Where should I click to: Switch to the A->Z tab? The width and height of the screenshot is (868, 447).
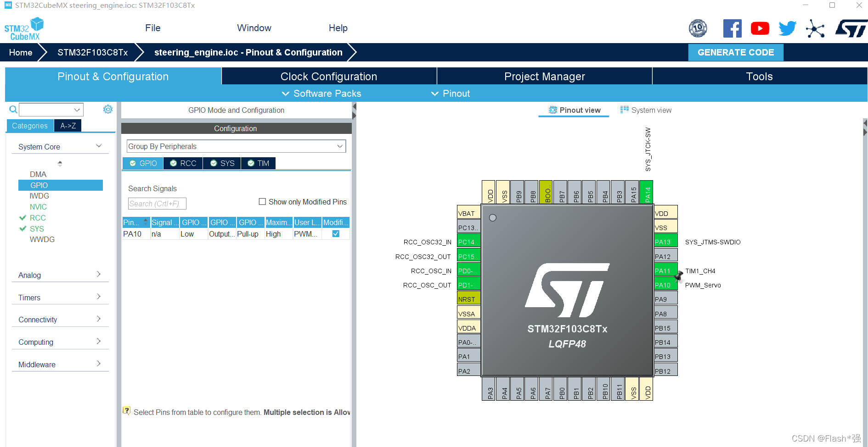[68, 126]
